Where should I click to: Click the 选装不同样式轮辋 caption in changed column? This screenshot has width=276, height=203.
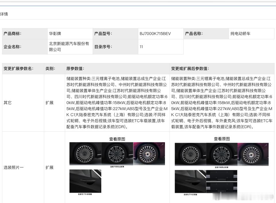pos(221,167)
